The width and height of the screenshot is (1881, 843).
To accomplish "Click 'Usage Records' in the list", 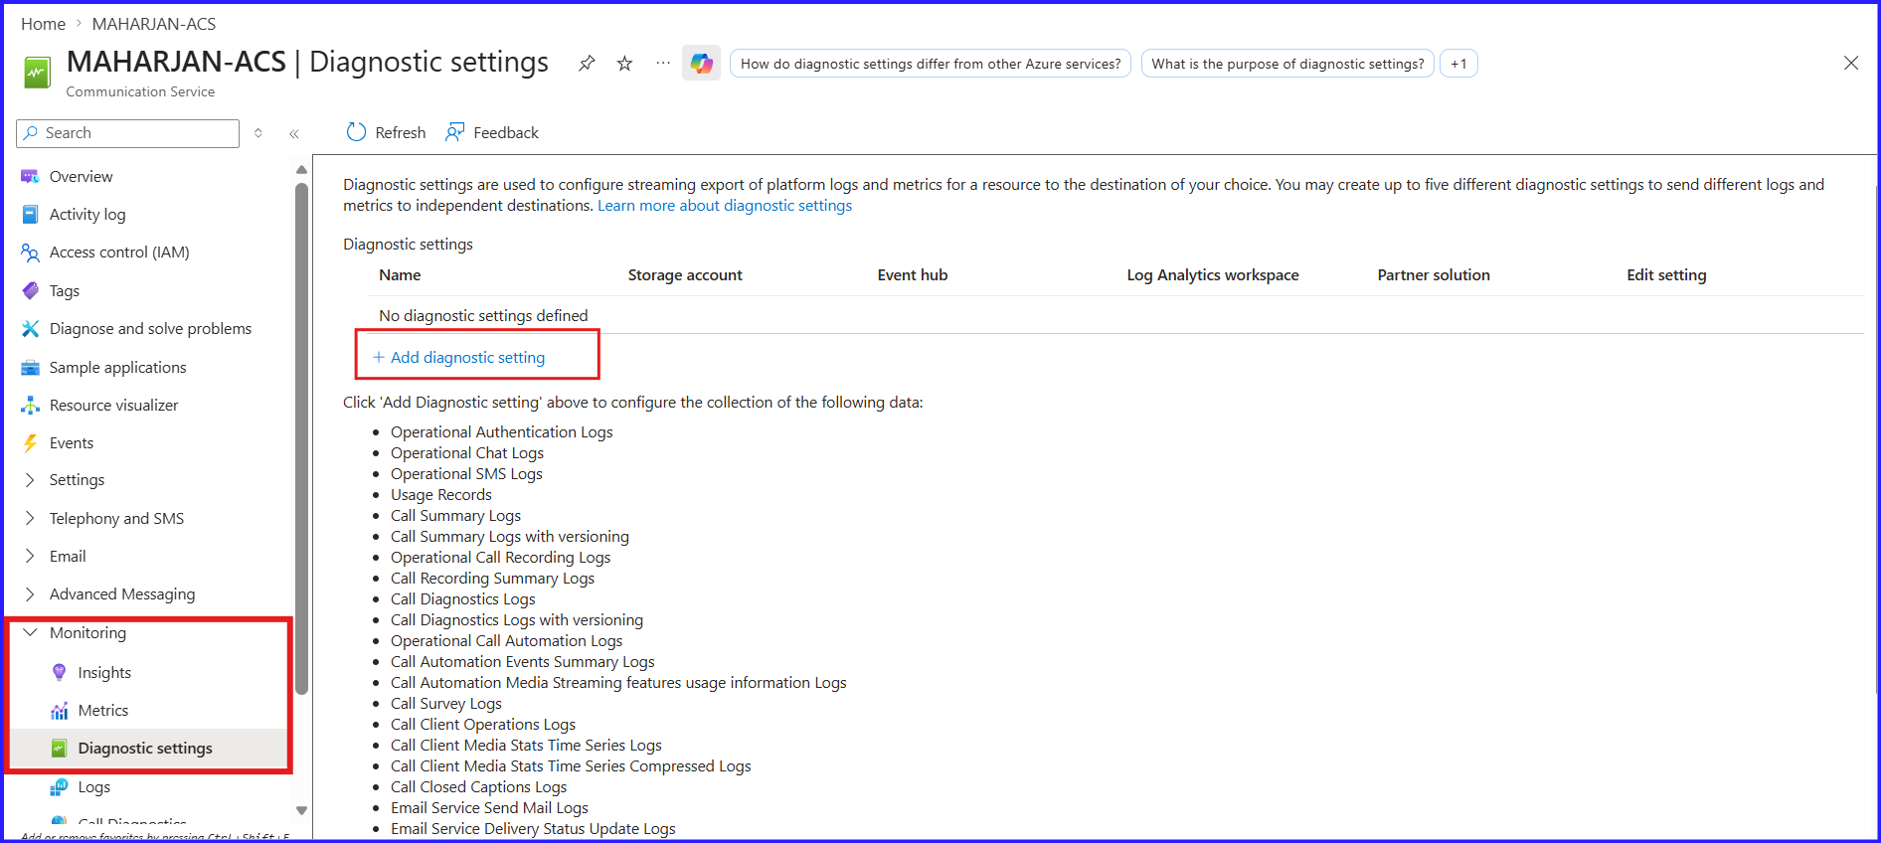I will pyautogui.click(x=441, y=494).
